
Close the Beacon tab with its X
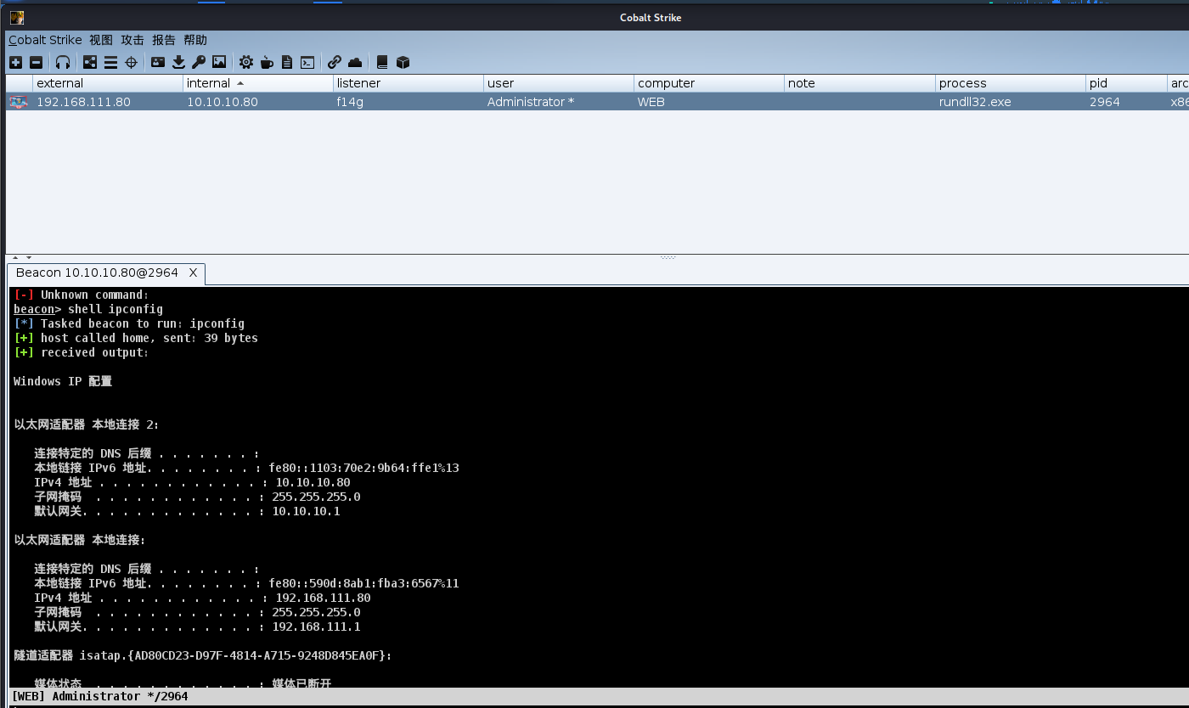point(193,273)
